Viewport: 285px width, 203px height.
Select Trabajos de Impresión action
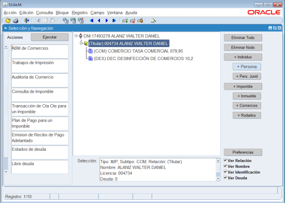tap(39, 66)
